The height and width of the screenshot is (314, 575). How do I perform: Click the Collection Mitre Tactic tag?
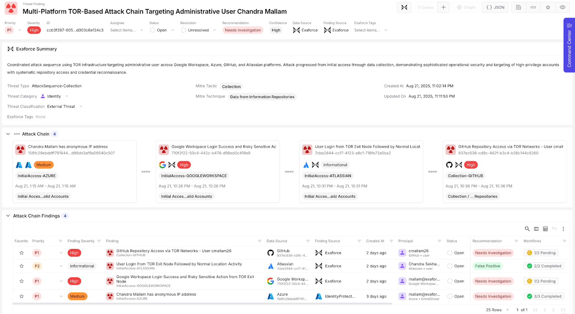[x=231, y=87]
